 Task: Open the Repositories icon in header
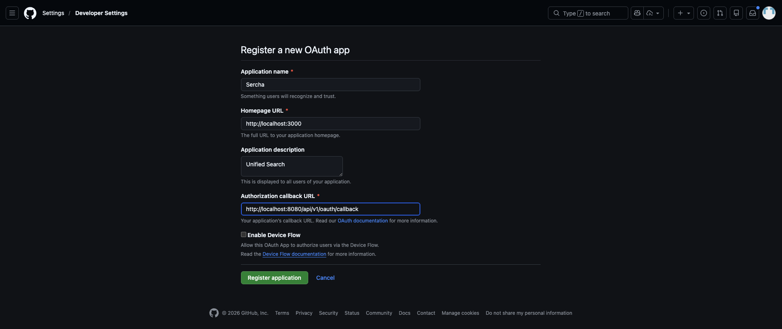(736, 13)
